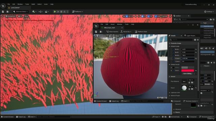Open Build menu in main editor
The height and width of the screenshot is (121, 216).
[x=33, y=4]
